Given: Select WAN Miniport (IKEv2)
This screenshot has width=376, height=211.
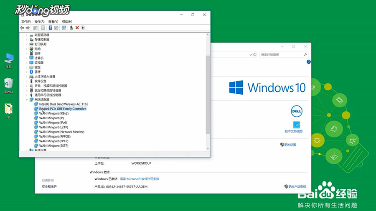Looking at the screenshot, I should [x=54, y=113].
